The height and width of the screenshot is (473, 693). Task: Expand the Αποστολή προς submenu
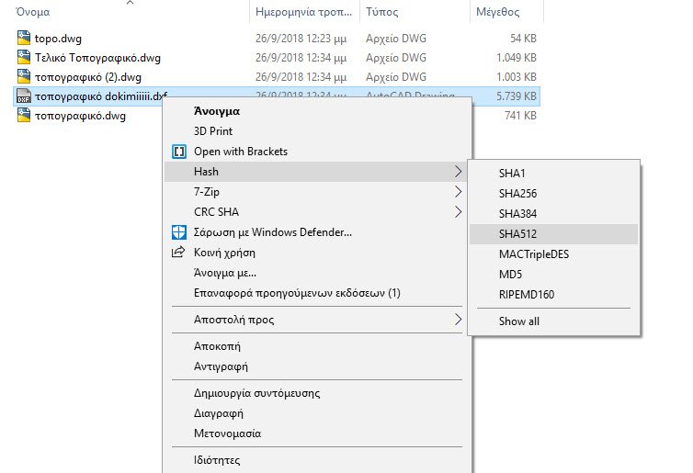pos(458,321)
